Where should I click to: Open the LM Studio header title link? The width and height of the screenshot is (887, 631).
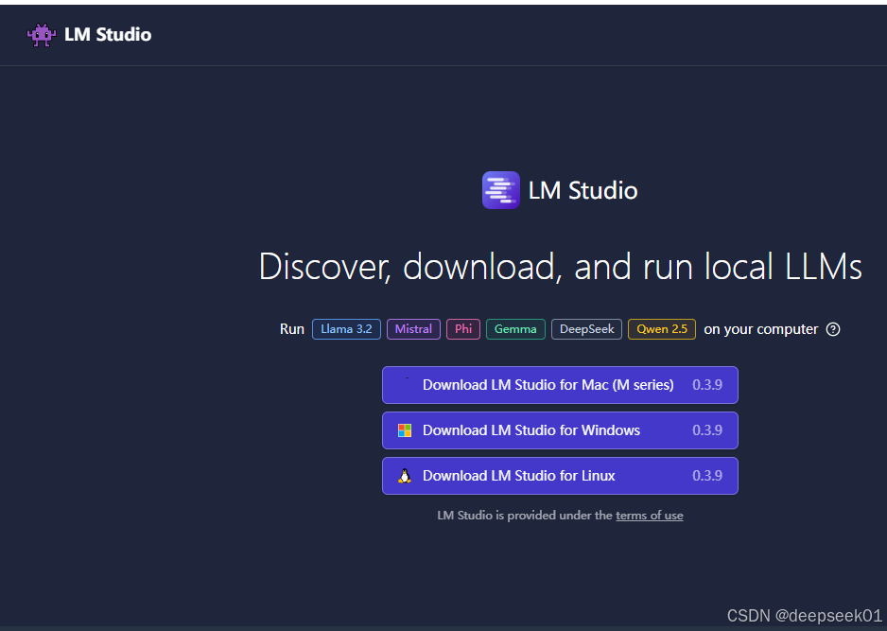(x=108, y=34)
